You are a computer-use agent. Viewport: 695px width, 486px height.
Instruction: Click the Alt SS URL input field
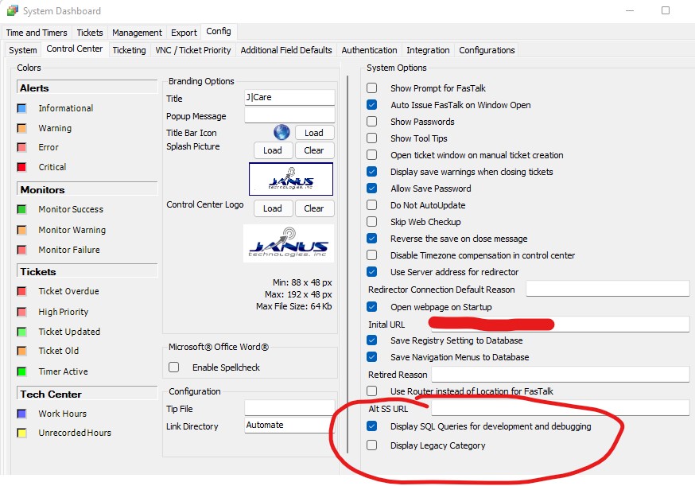[560, 408]
